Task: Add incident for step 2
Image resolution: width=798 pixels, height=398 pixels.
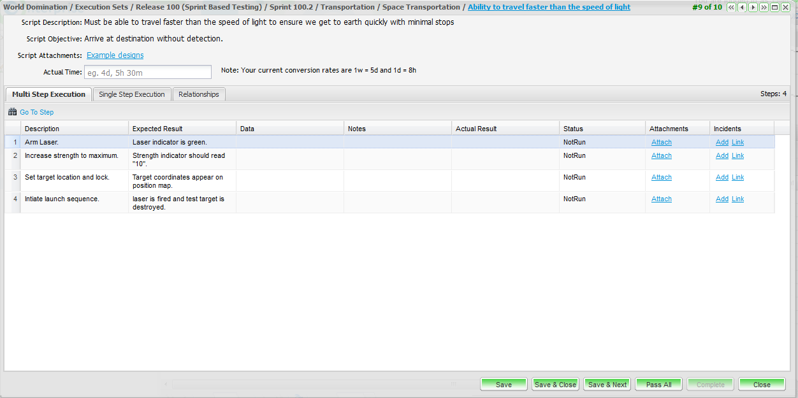Action: 722,155
